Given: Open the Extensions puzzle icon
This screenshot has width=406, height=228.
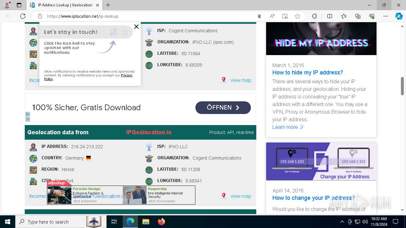Looking at the screenshot, I should 314,16.
